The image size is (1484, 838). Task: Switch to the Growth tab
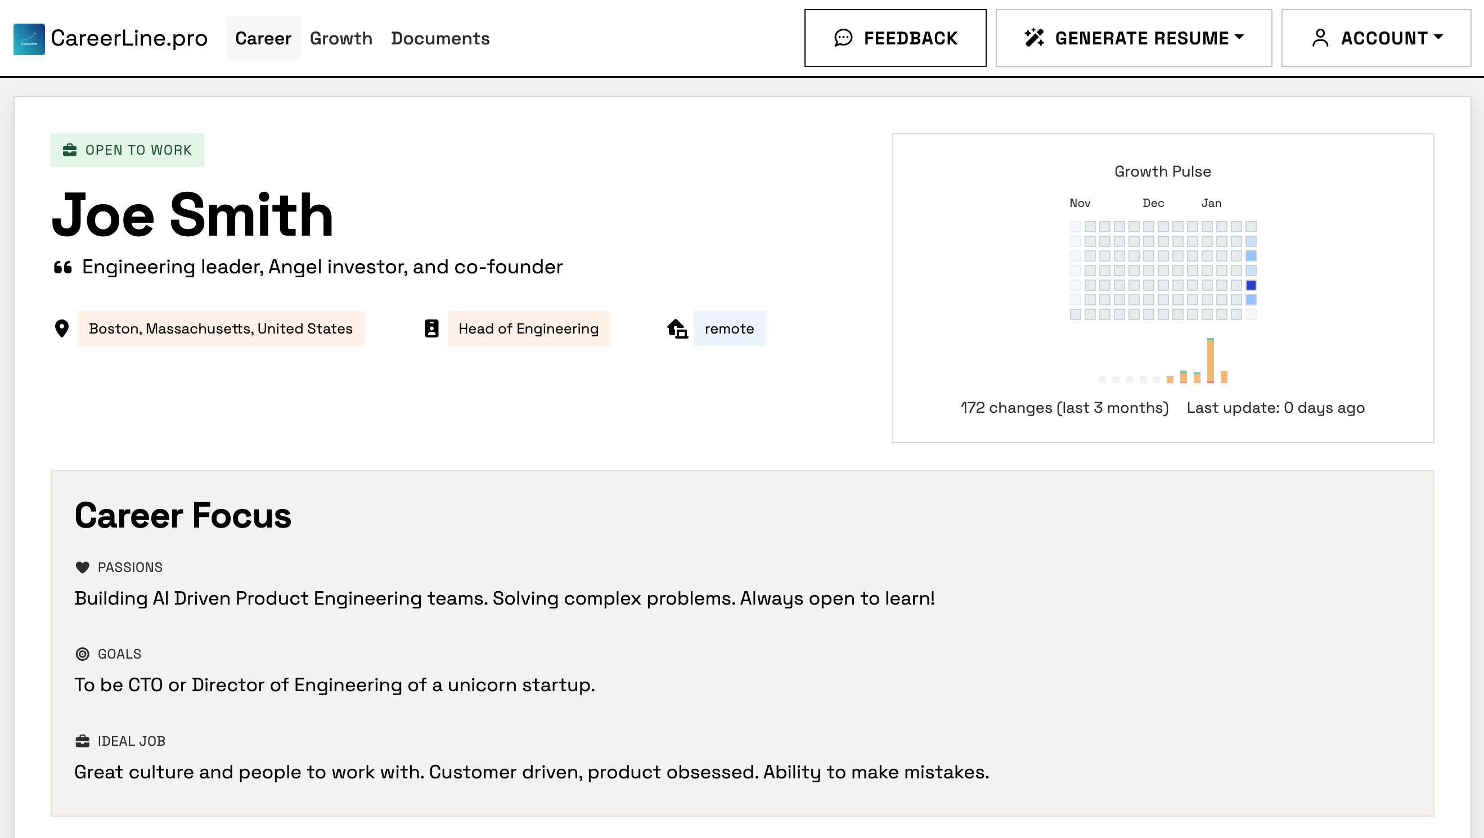(x=341, y=38)
